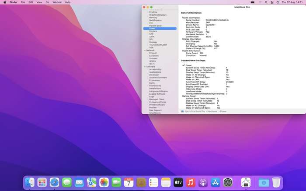Viewport: 306px width, 191px height.
Task: Open the Go menu
Action: point(47,2)
